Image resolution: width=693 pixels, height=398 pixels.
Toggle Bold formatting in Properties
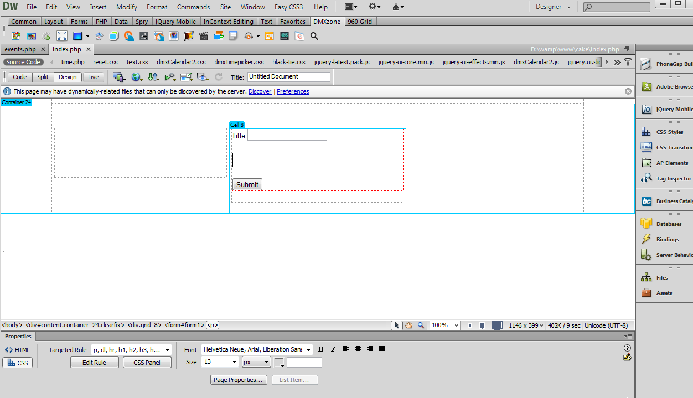click(x=320, y=349)
